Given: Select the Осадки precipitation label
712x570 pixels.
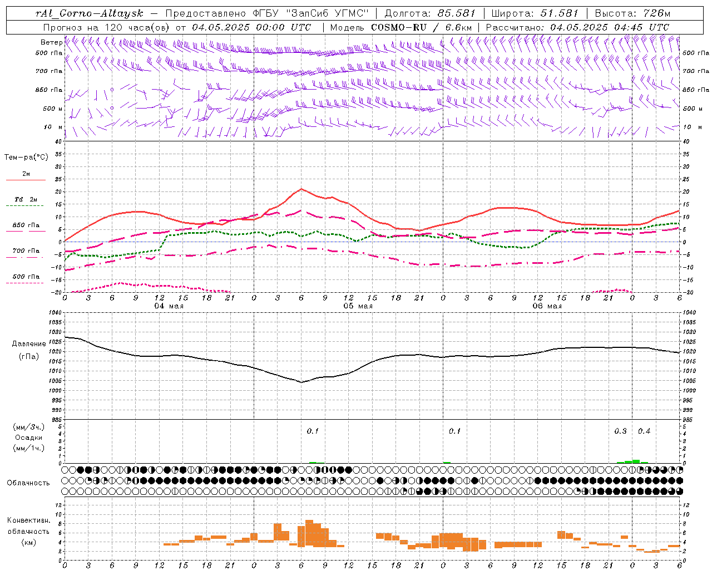Looking at the screenshot, I should tap(28, 438).
